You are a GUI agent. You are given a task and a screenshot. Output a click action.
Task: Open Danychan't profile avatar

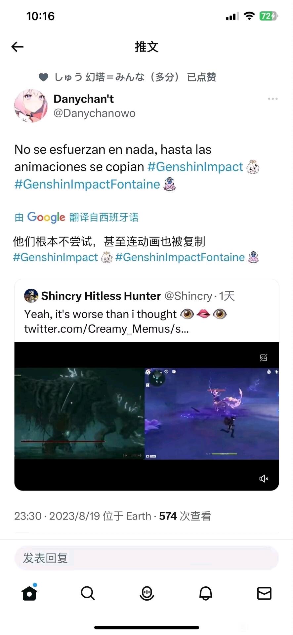31,106
